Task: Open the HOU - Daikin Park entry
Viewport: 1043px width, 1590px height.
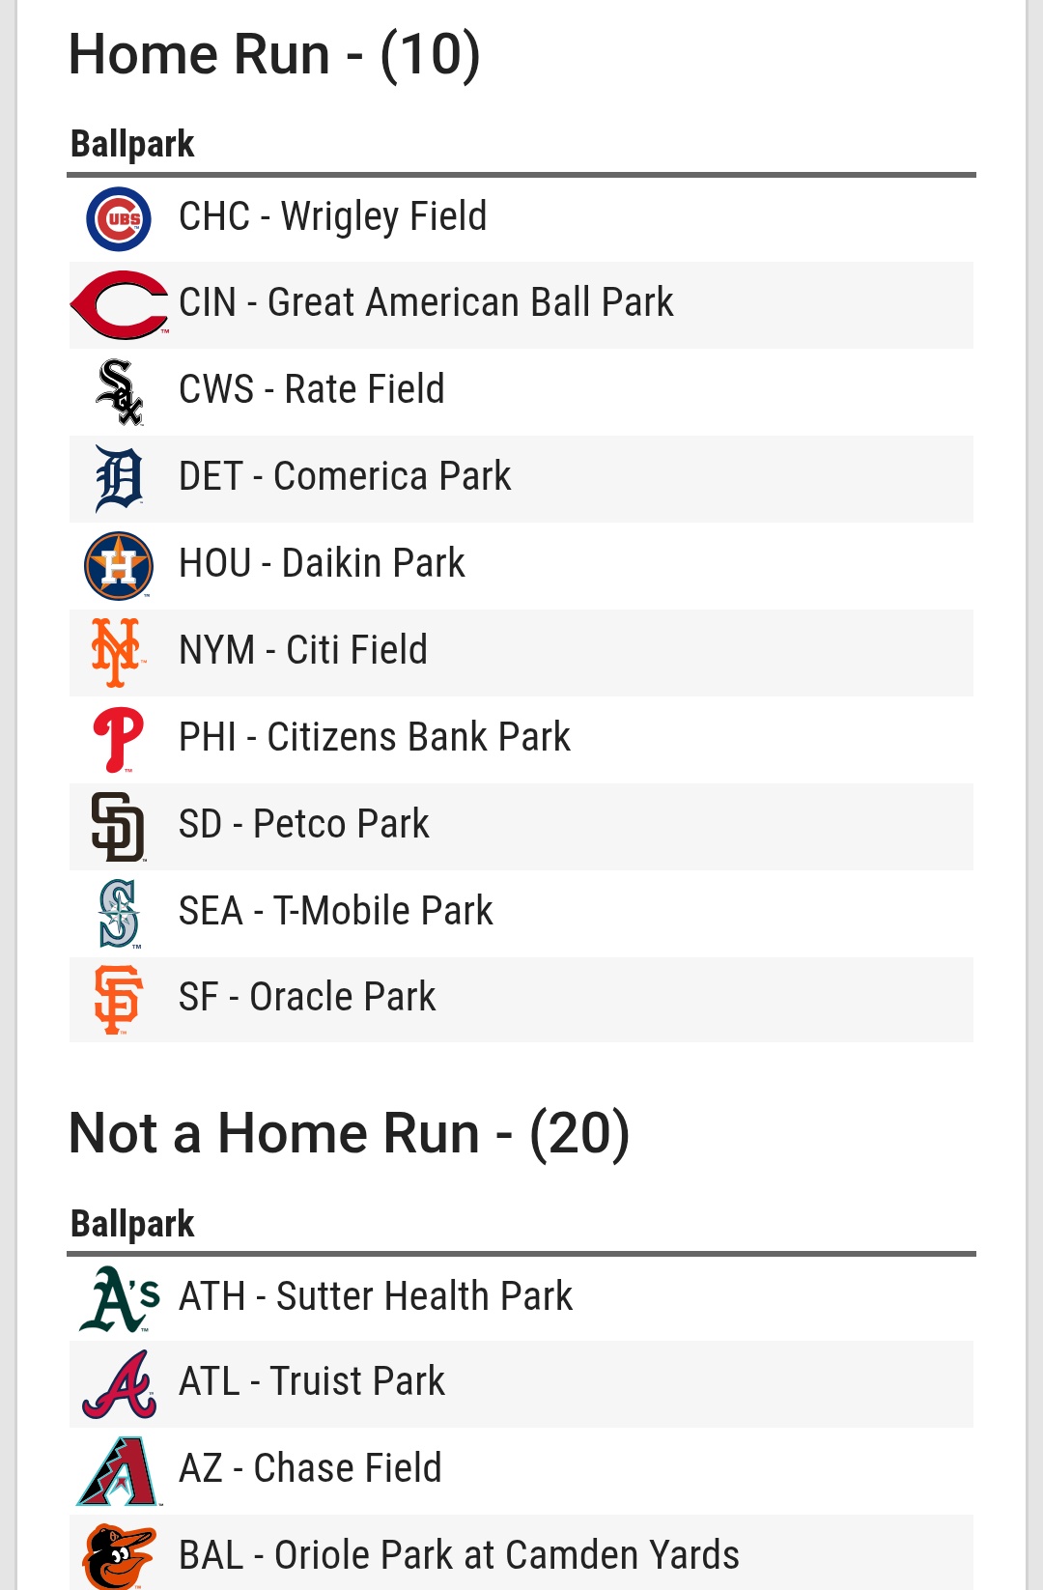Action: 521,566
